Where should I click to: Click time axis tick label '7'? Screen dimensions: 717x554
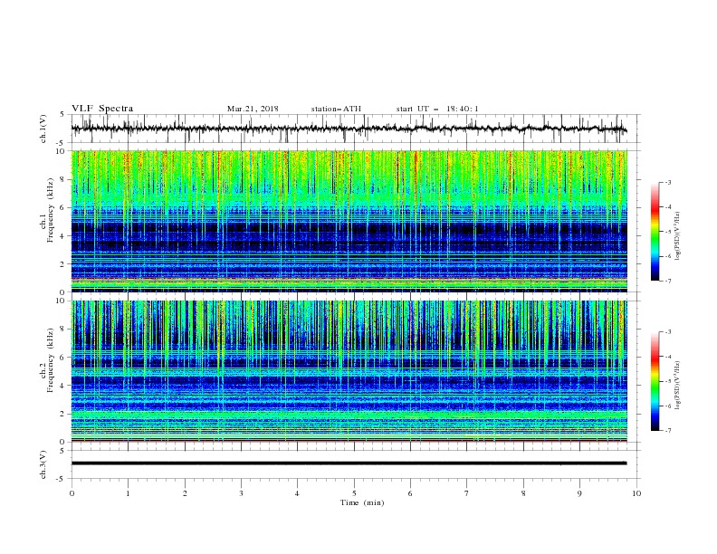pos(467,493)
